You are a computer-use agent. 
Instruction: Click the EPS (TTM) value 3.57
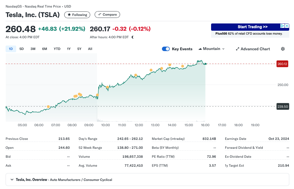212,166
